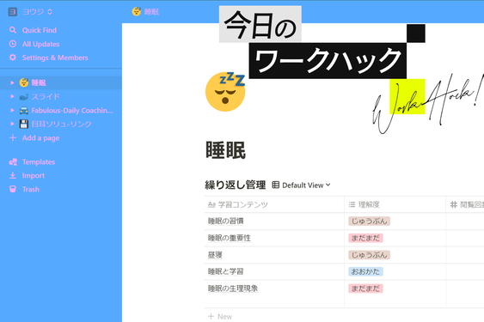Open Import
This screenshot has width=484, height=322.
[x=34, y=175]
